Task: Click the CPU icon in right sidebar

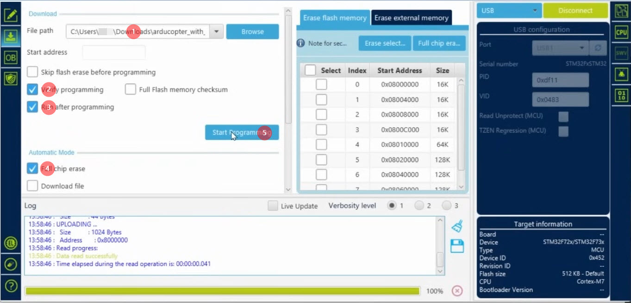Action: pyautogui.click(x=621, y=32)
